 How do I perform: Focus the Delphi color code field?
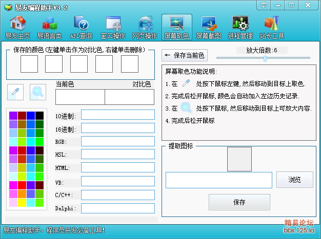click(118, 208)
